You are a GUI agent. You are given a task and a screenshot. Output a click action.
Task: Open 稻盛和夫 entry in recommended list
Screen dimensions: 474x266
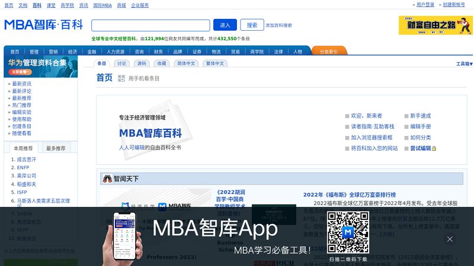pos(27,184)
